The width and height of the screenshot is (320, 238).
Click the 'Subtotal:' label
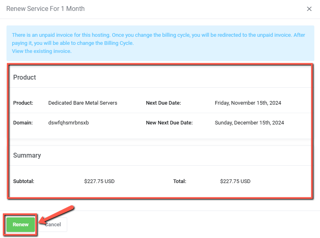tap(23, 181)
